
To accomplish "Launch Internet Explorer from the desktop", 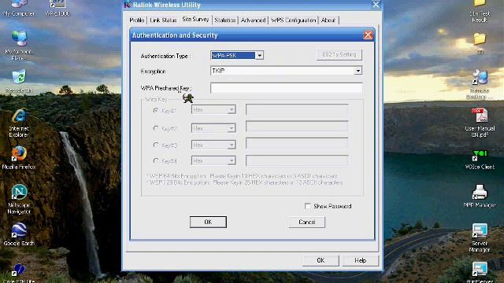I will pos(19,123).
